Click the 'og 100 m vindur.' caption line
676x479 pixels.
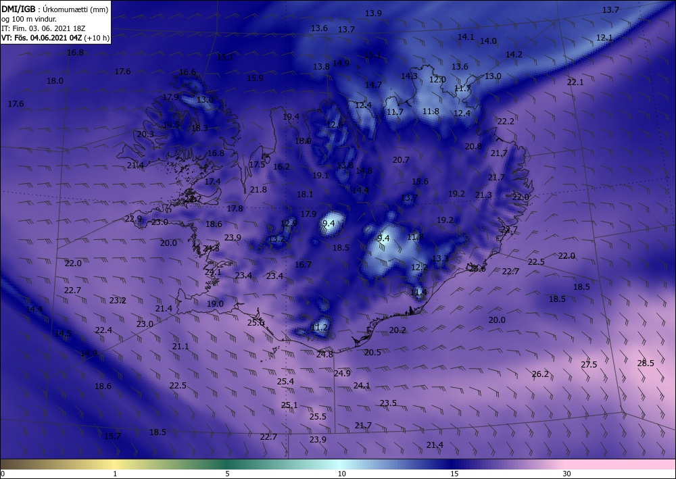click(x=29, y=19)
